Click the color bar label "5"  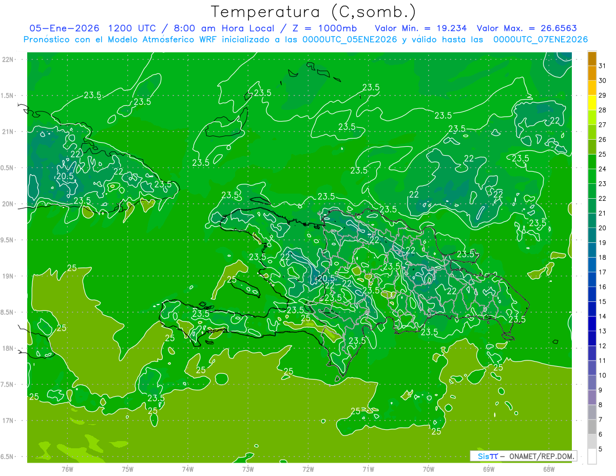coord(601,449)
